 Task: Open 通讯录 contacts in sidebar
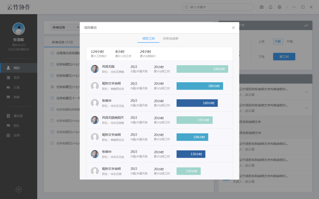tap(19, 116)
